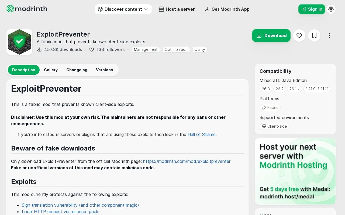Open the Host a server link

(x=177, y=9)
